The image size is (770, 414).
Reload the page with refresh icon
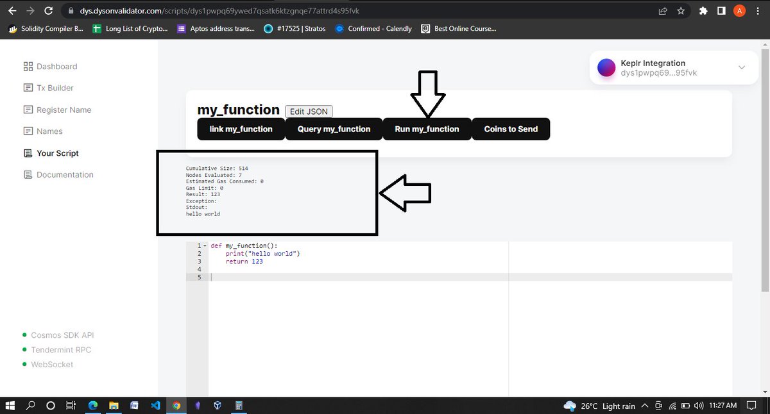49,11
